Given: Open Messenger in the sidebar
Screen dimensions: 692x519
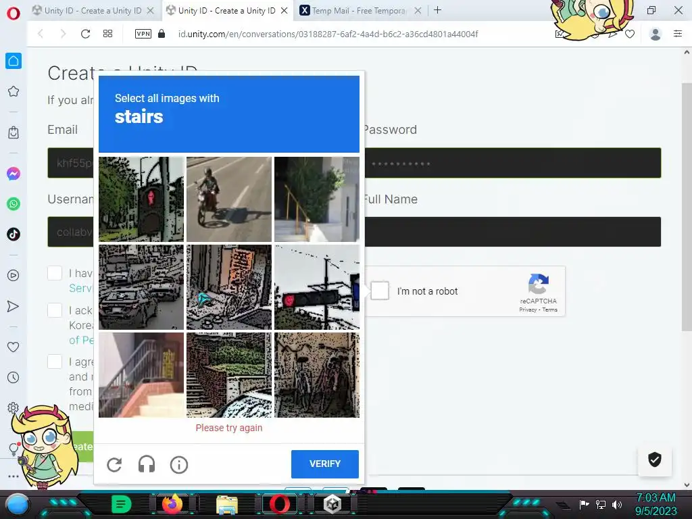Looking at the screenshot, I should pyautogui.click(x=14, y=174).
